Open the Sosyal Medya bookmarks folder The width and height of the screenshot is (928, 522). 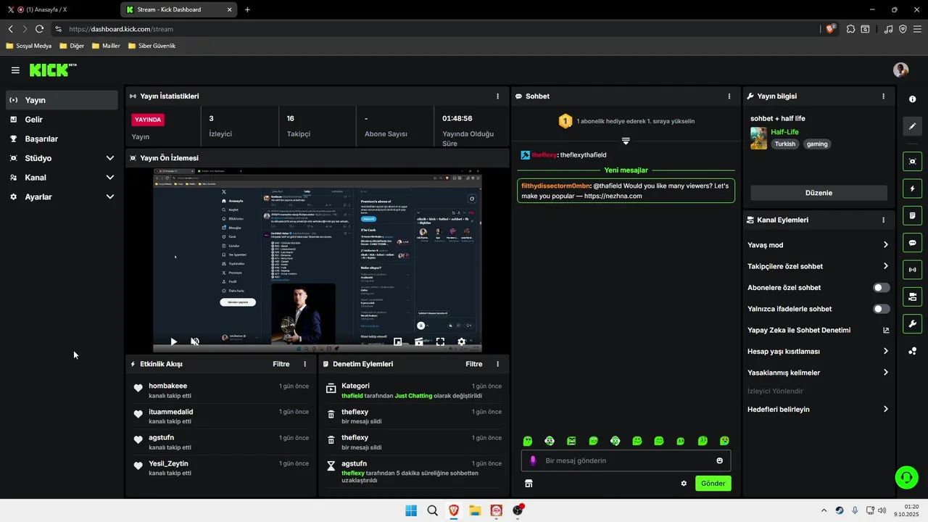click(x=29, y=46)
